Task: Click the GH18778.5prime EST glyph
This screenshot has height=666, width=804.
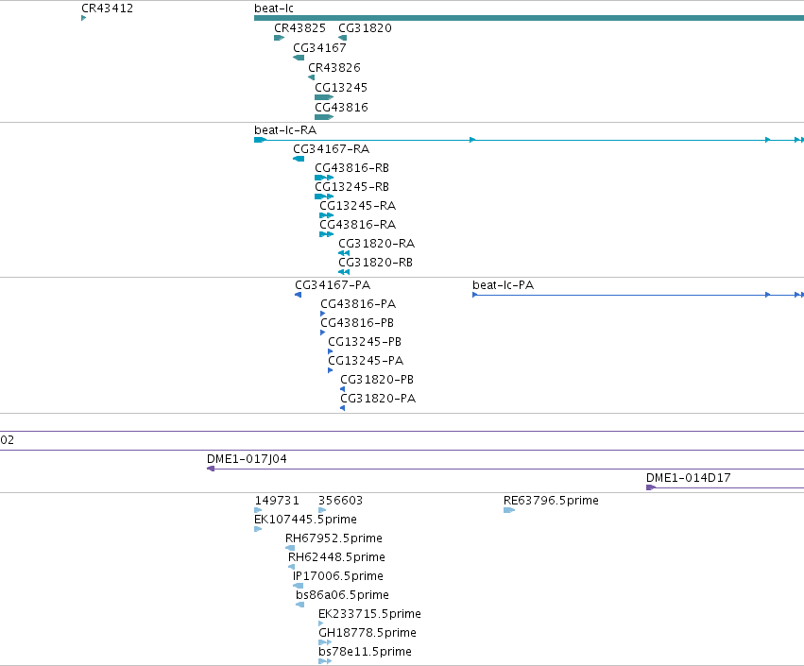Action: 325,642
